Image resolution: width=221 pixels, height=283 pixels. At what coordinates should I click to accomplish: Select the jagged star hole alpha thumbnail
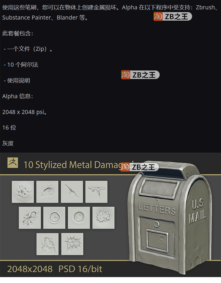(x=103, y=218)
